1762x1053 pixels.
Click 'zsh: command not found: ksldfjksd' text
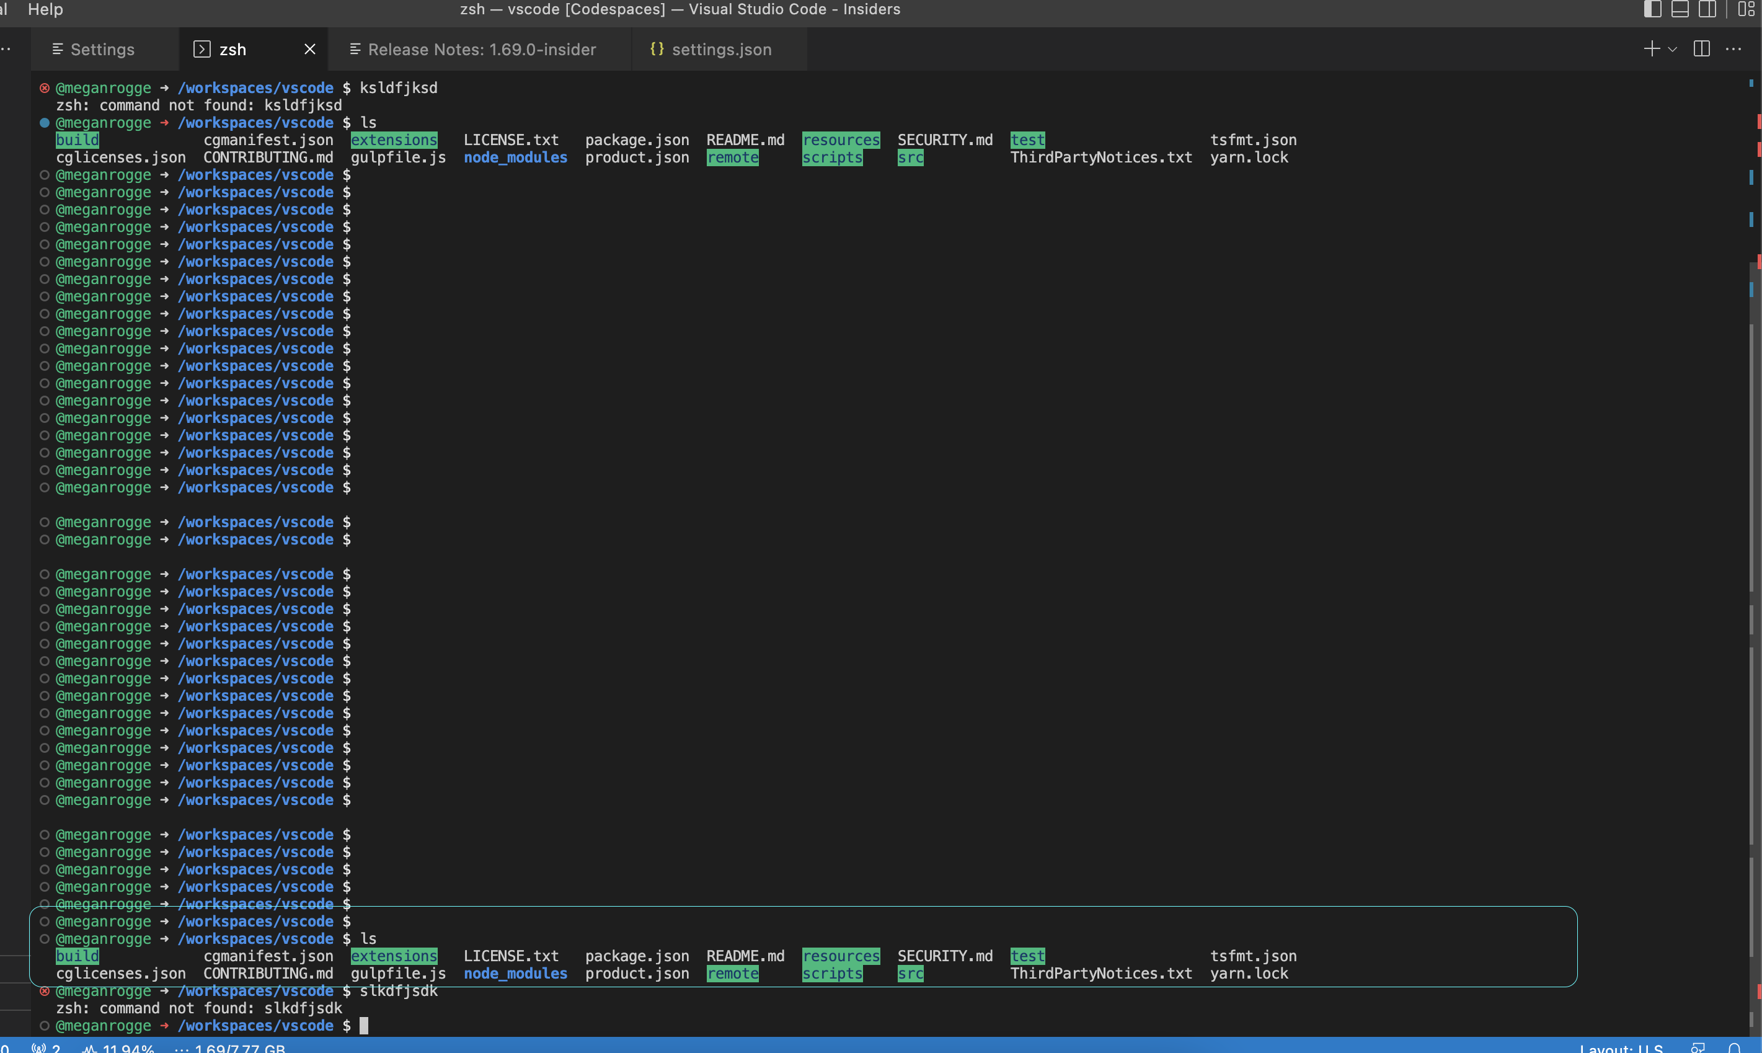198,105
